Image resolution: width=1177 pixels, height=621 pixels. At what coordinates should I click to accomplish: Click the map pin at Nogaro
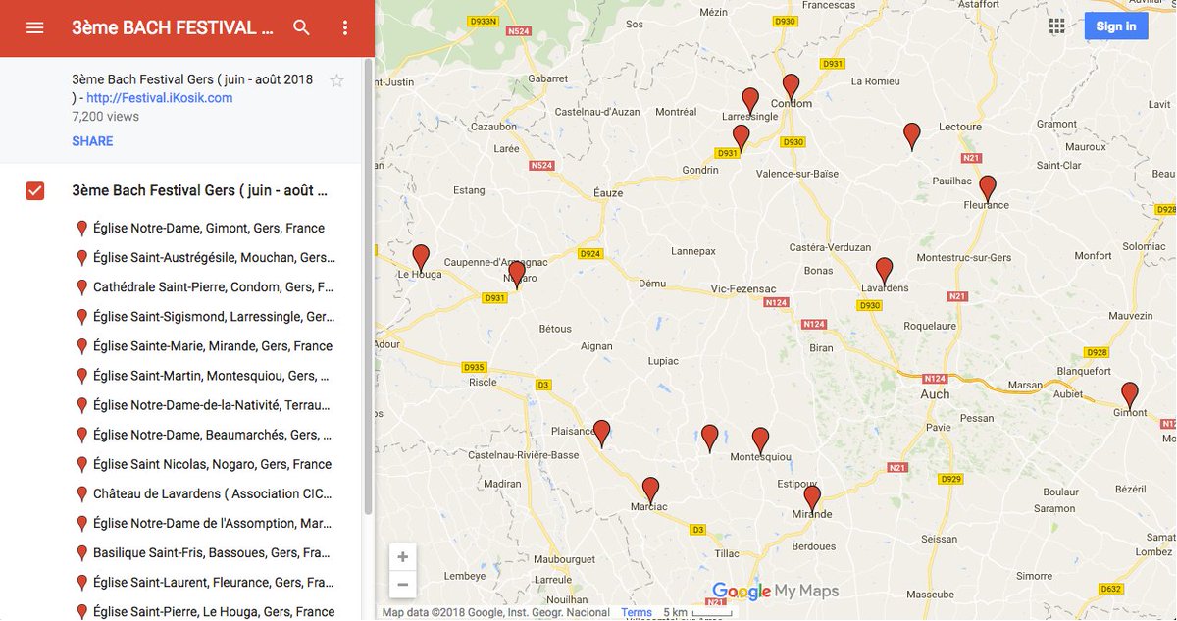click(517, 275)
